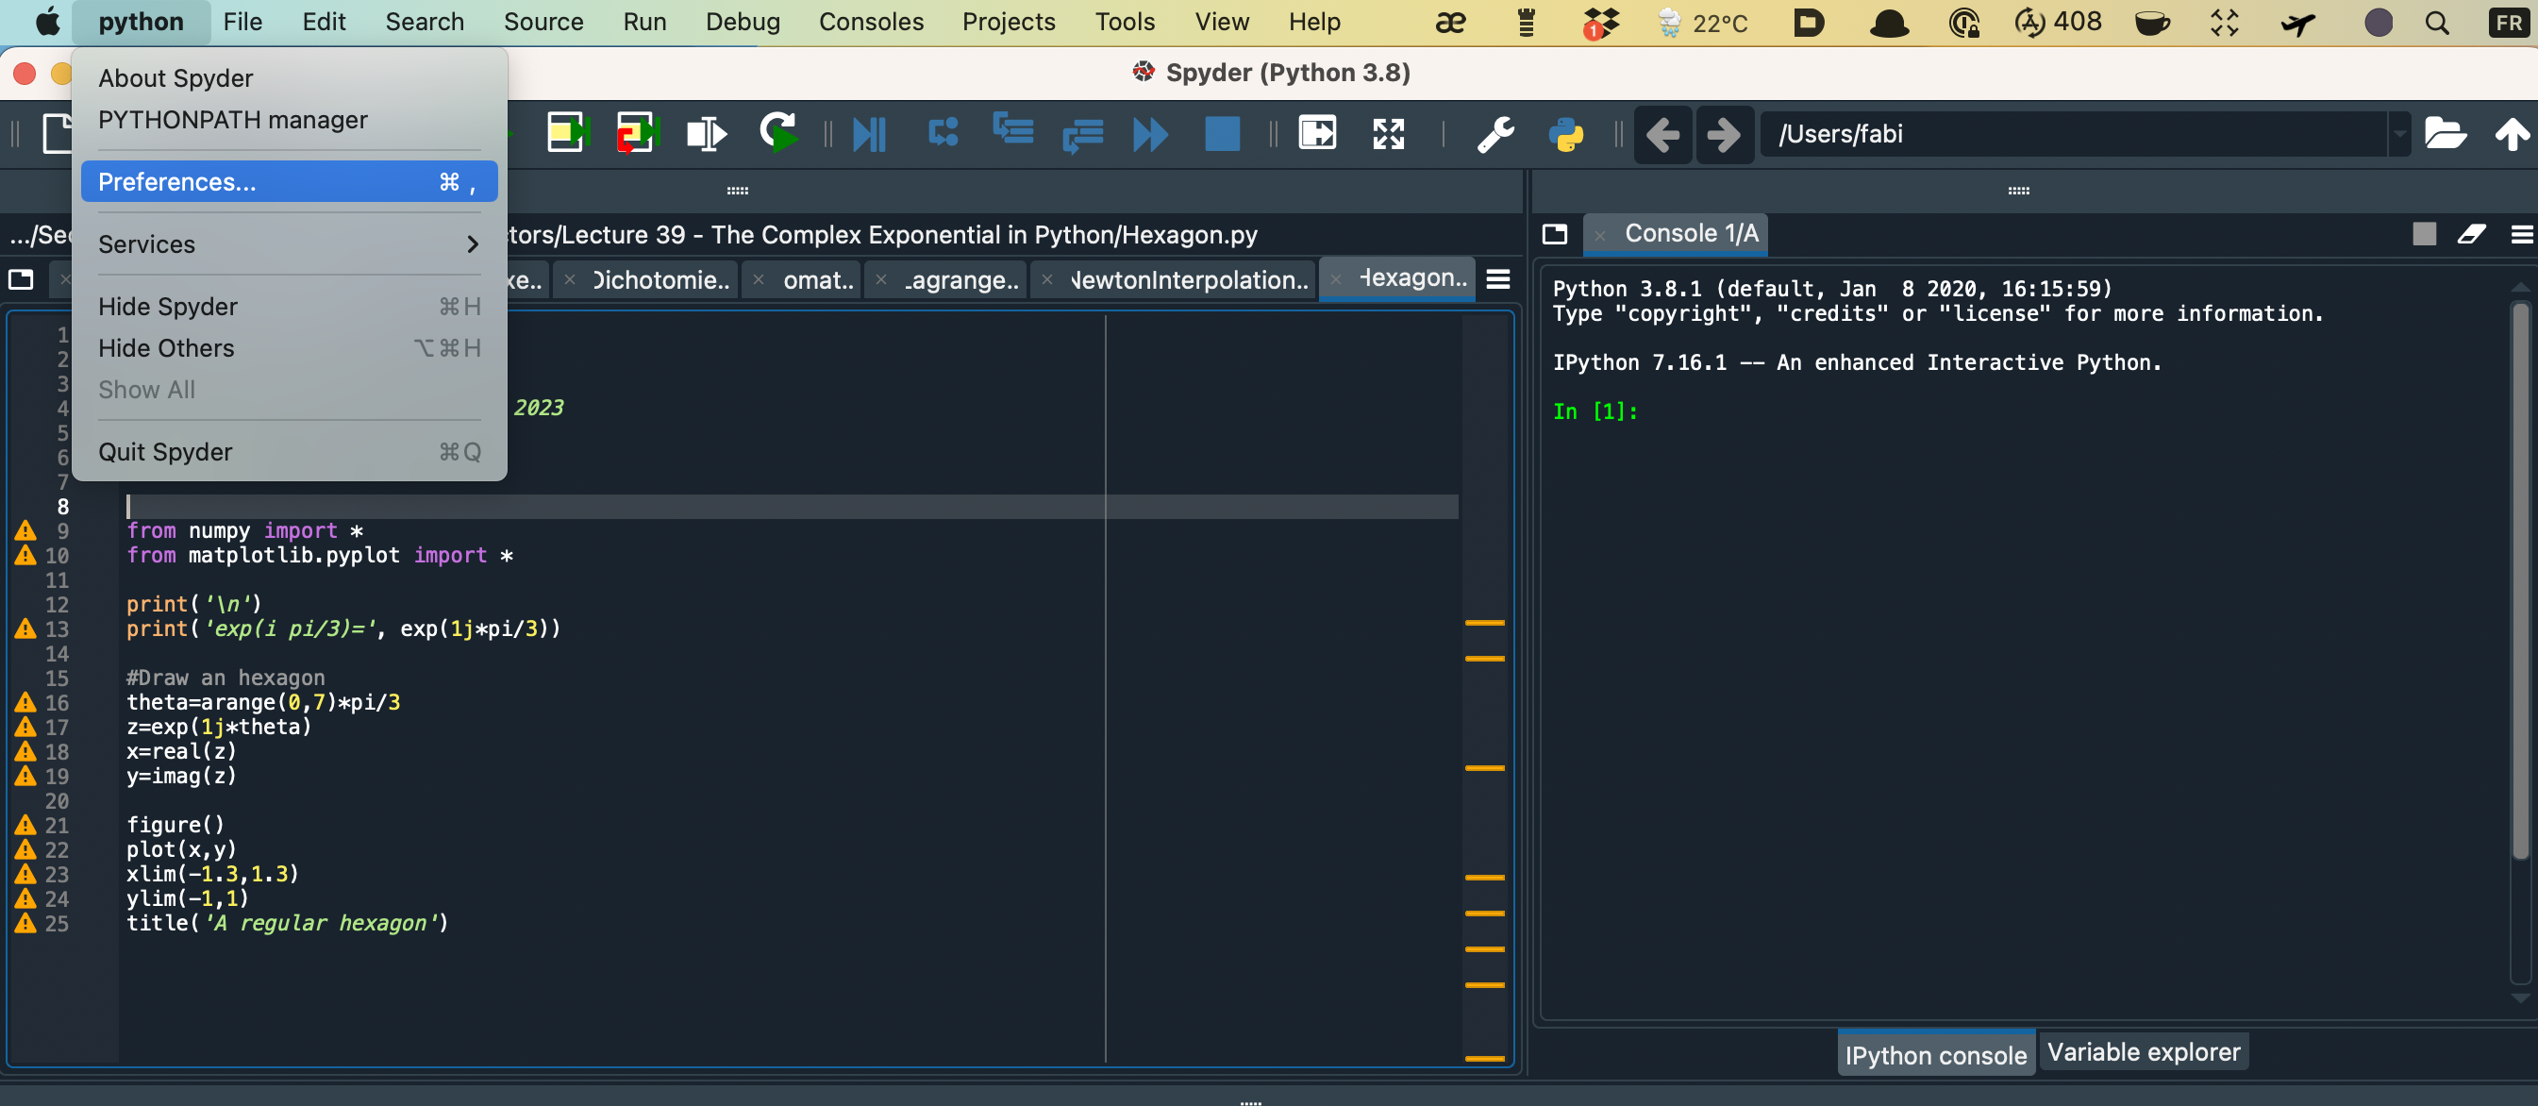Click the Debug file icon
Image resolution: width=2538 pixels, height=1106 pixels.
coord(869,133)
